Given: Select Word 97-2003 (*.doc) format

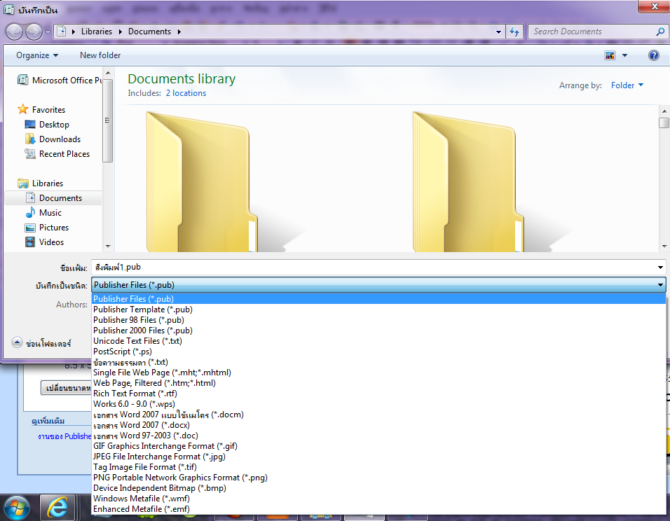Looking at the screenshot, I should [378, 436].
